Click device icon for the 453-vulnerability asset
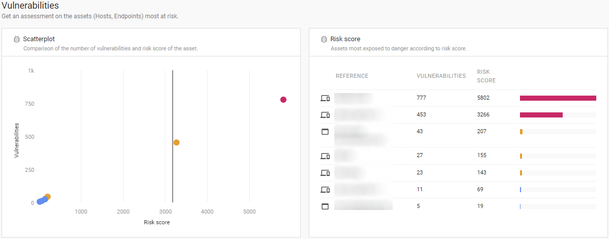 point(325,115)
